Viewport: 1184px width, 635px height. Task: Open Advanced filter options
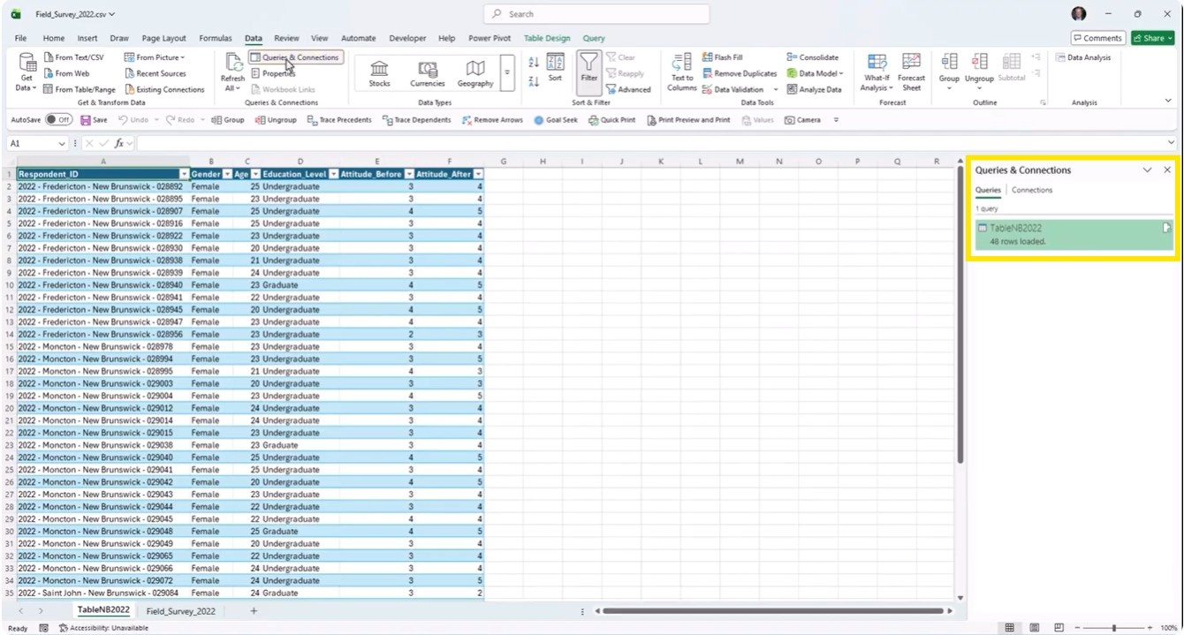click(628, 89)
